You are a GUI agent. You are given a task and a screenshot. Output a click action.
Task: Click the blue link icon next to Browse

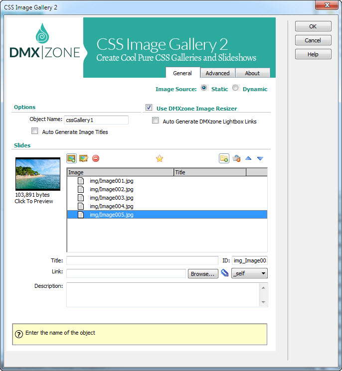tap(224, 273)
